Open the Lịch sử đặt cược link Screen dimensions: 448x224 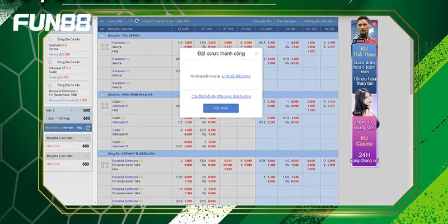(236, 75)
